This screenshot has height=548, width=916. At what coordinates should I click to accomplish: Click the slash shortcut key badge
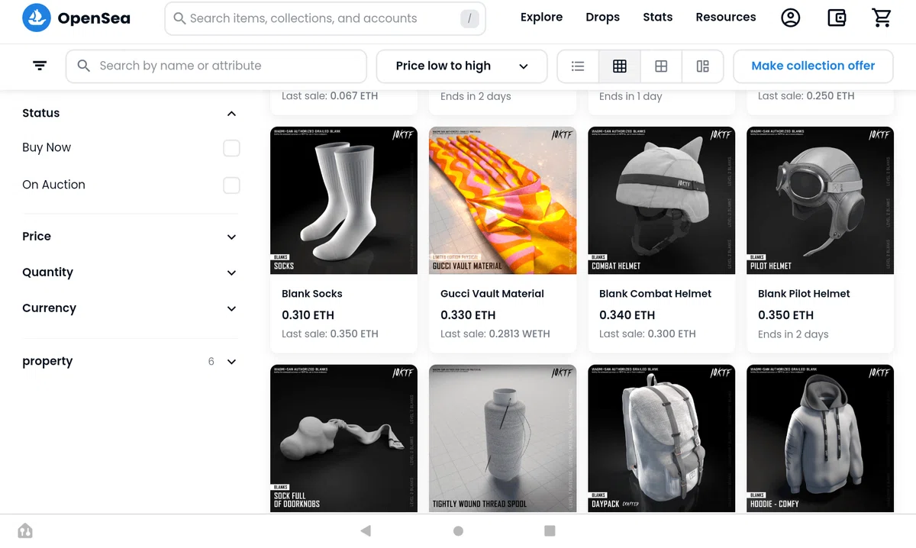click(469, 18)
